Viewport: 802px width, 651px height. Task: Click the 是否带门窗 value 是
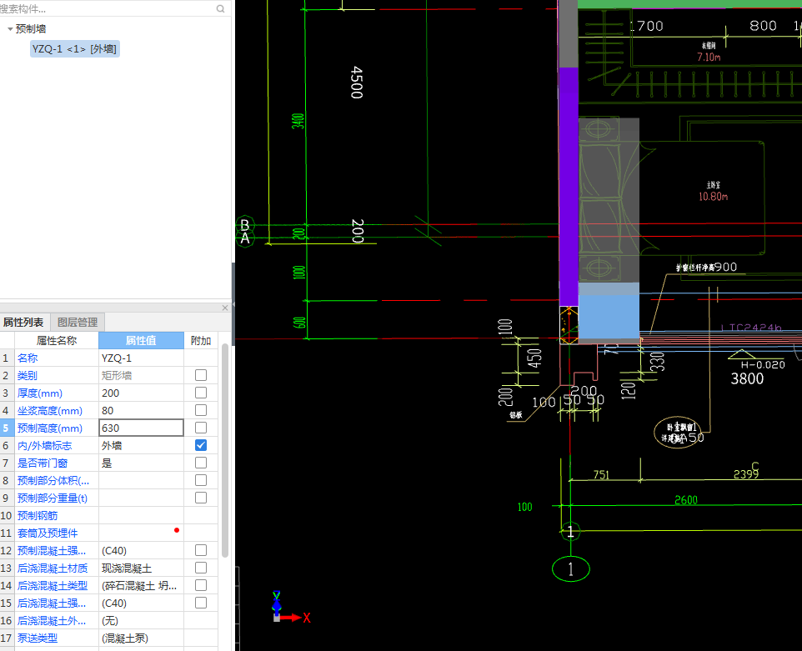pyautogui.click(x=141, y=463)
